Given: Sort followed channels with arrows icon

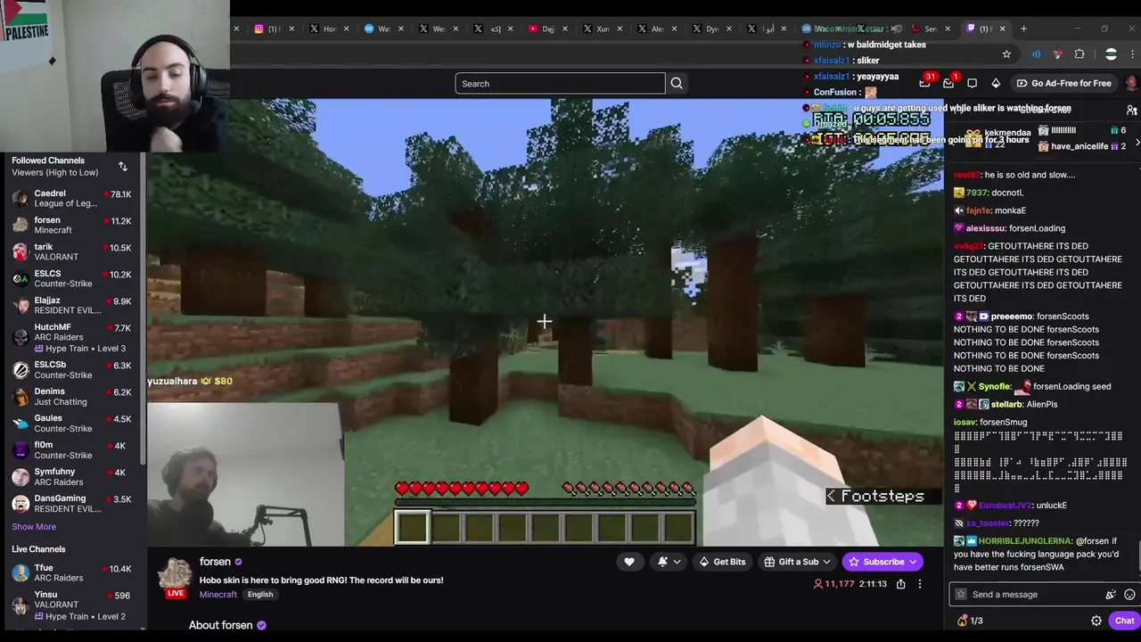Looking at the screenshot, I should 123,167.
